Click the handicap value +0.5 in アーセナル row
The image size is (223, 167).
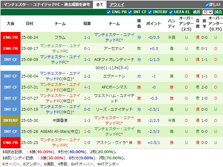pos(154,49)
